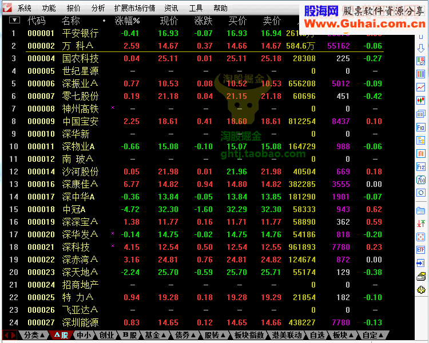Expand the 基金▲ bottom tab menu
Viewport: 429px width, 343px height.
coord(155,335)
